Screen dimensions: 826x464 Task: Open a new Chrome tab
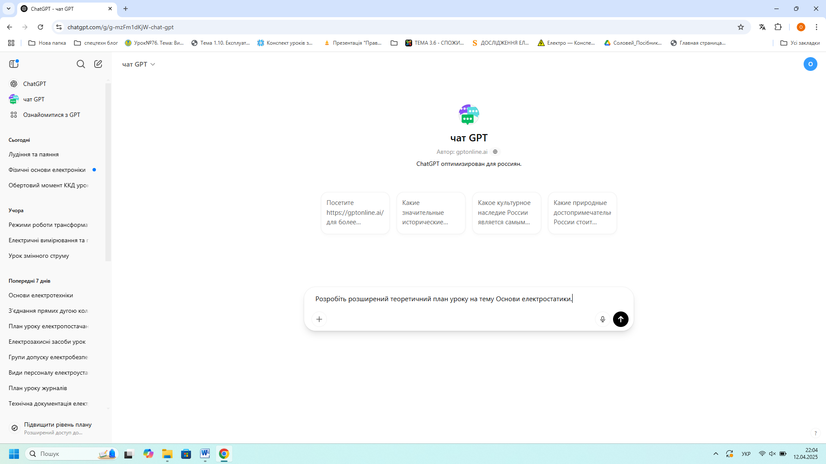126,9
